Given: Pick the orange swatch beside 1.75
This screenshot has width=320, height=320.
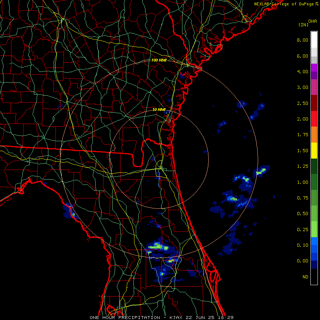Looking at the screenshot, I should click(314, 135).
